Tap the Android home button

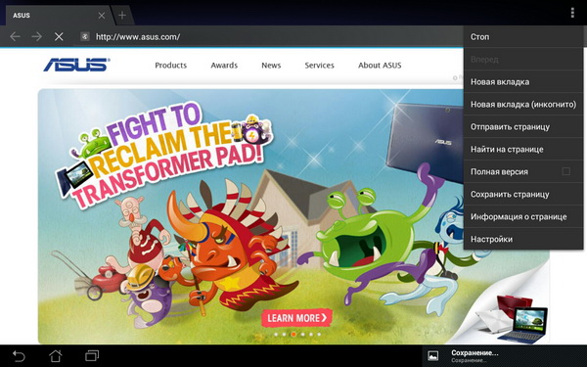tap(56, 355)
